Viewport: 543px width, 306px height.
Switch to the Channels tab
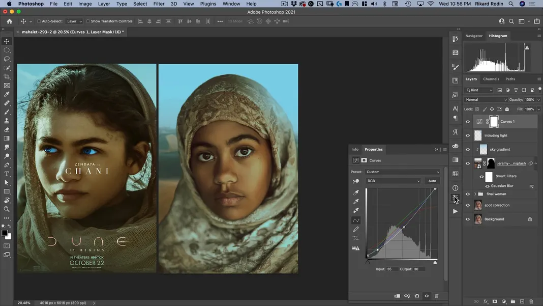(491, 79)
